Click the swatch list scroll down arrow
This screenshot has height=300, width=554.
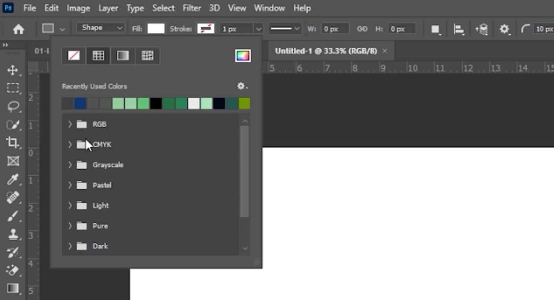[x=245, y=249]
